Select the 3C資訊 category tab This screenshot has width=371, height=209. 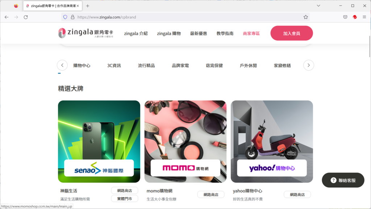pyautogui.click(x=114, y=66)
